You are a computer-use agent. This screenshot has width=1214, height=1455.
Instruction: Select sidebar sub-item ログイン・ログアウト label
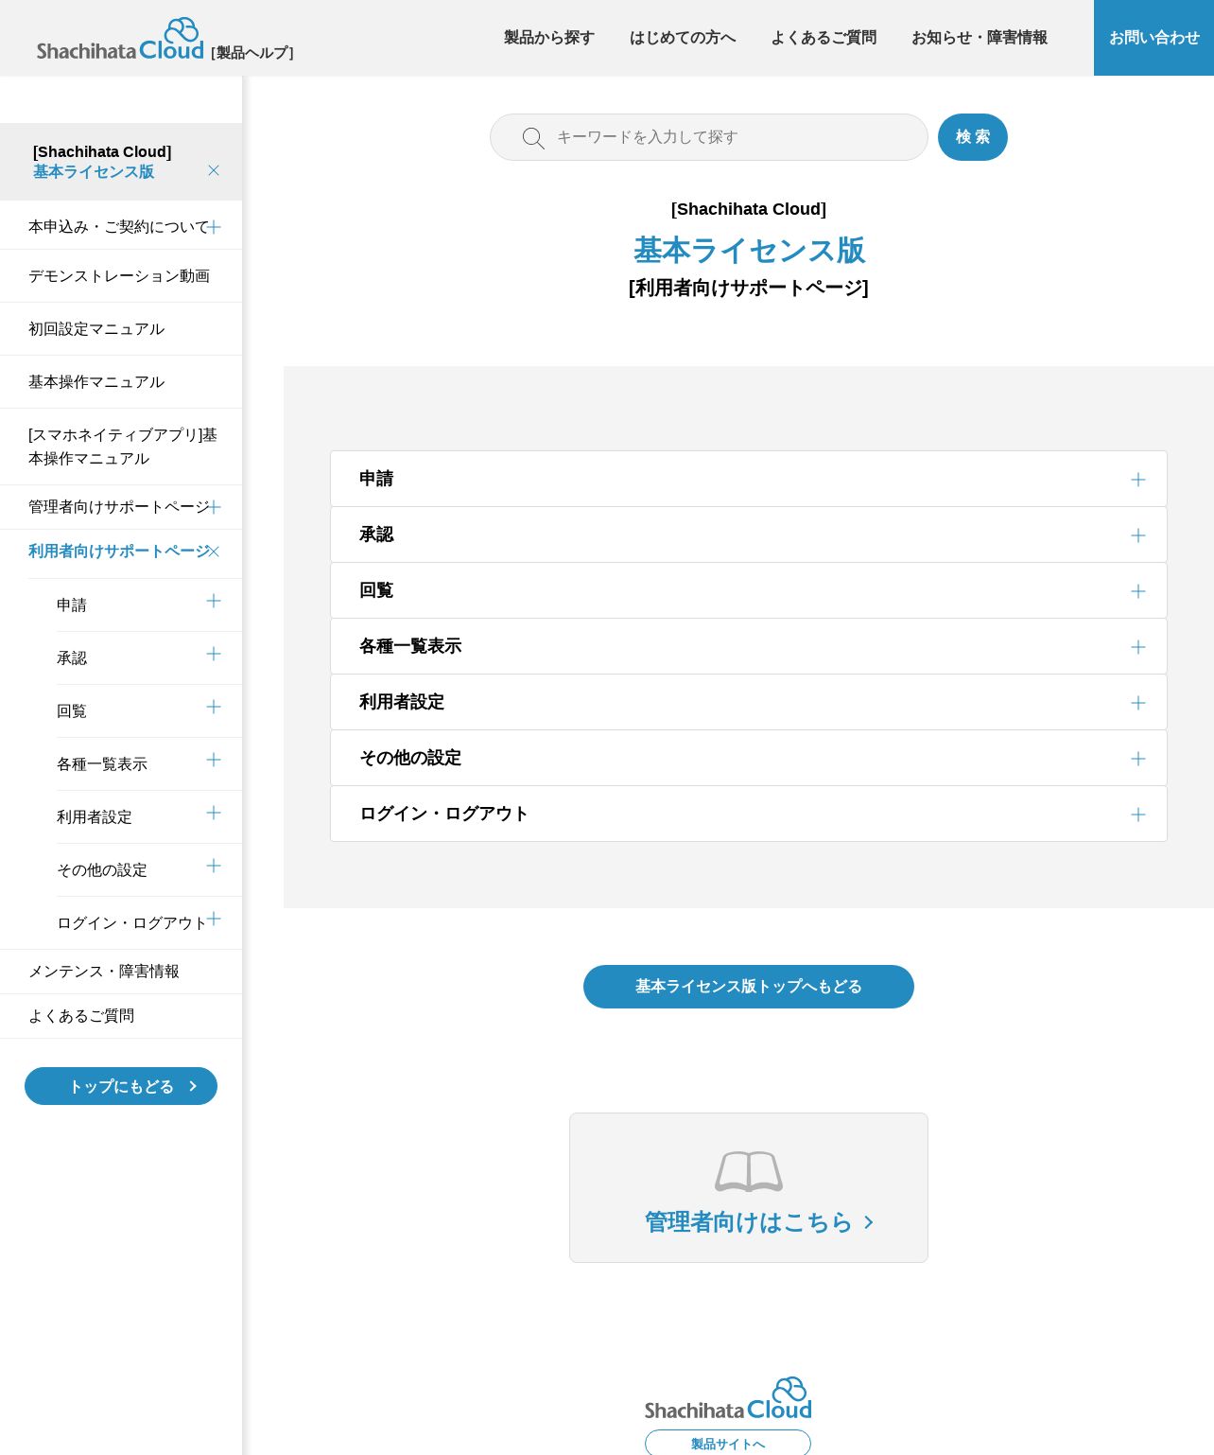click(131, 923)
